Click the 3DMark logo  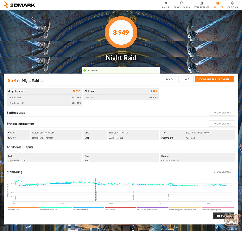[x=19, y=5]
